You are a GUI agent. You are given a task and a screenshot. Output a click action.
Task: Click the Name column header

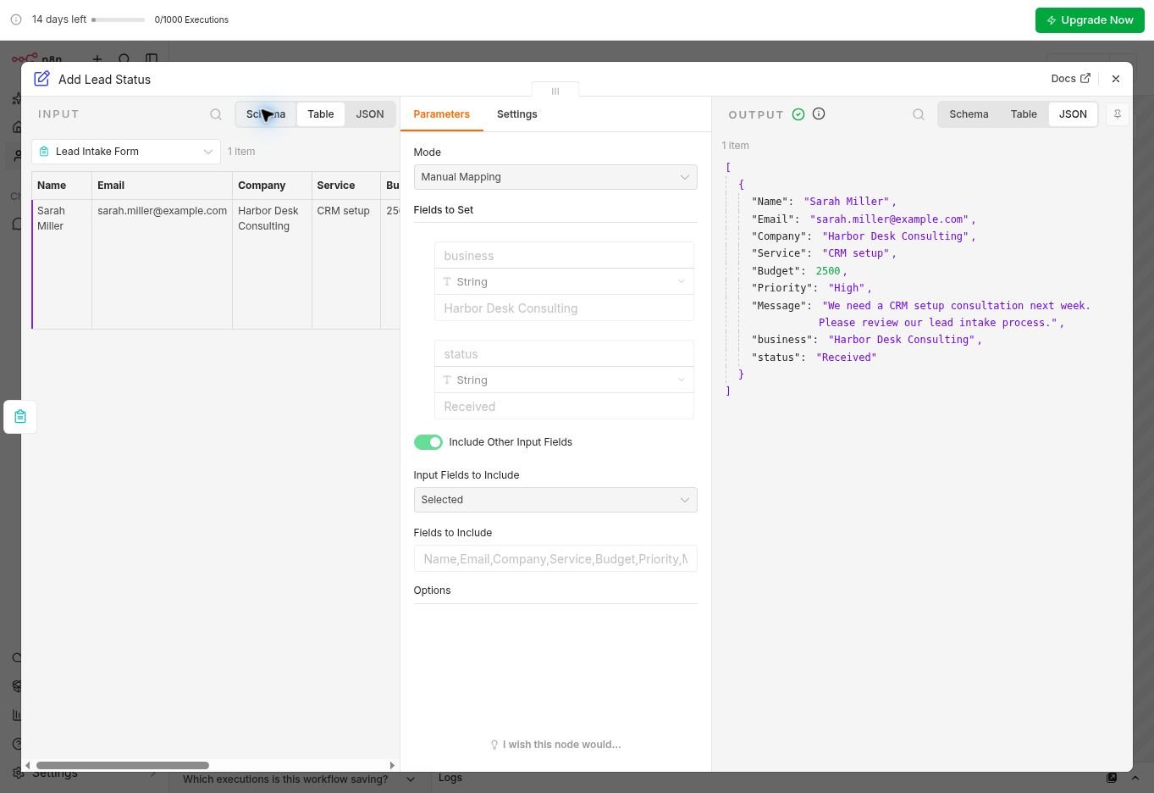[62, 186]
